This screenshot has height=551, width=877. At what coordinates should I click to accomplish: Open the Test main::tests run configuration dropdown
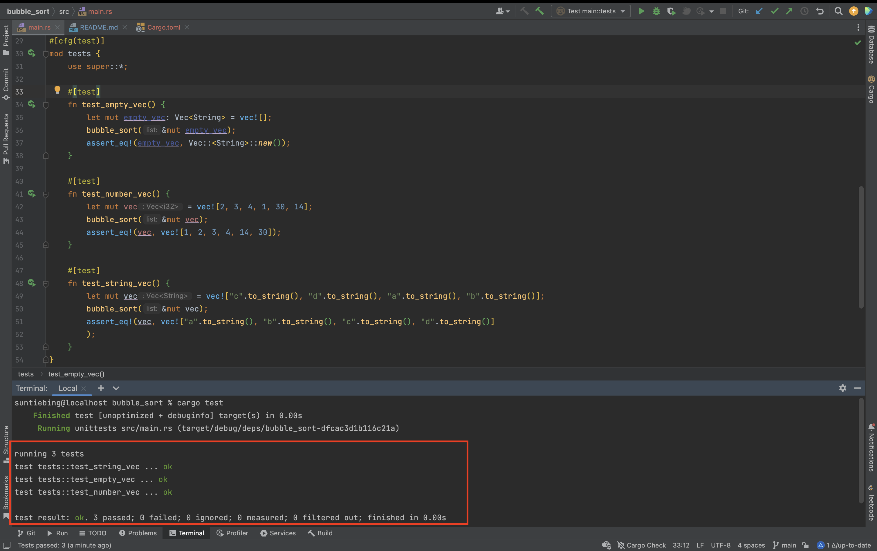591,11
